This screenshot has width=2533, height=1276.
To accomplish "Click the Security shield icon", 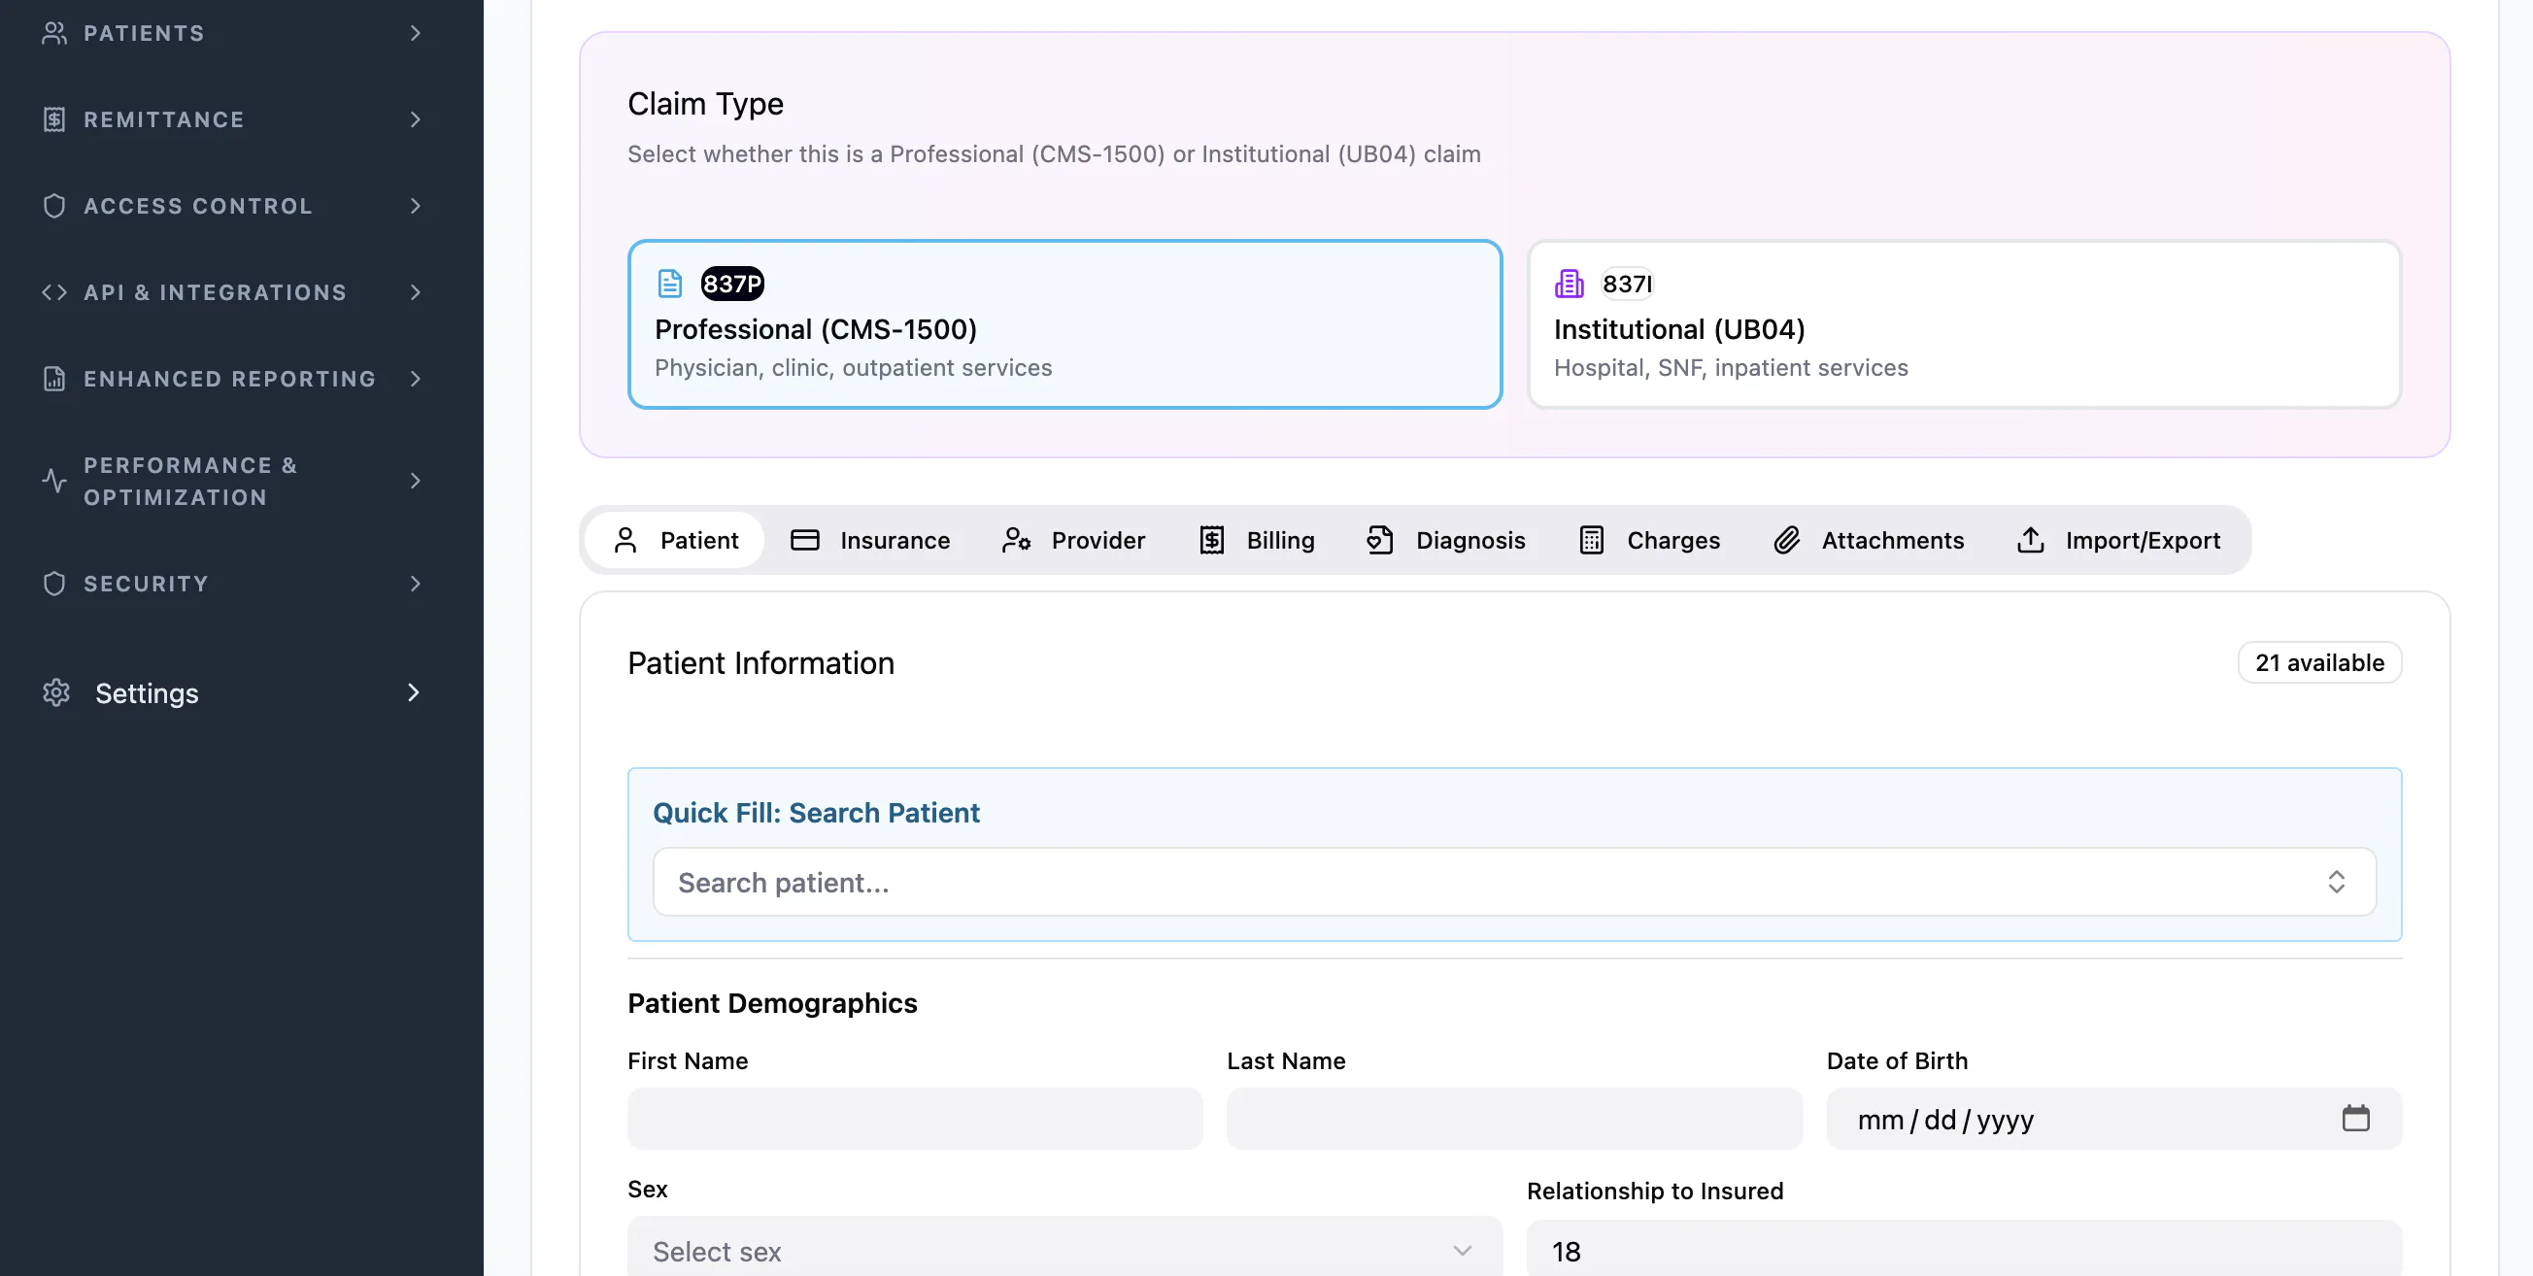I will tap(54, 584).
